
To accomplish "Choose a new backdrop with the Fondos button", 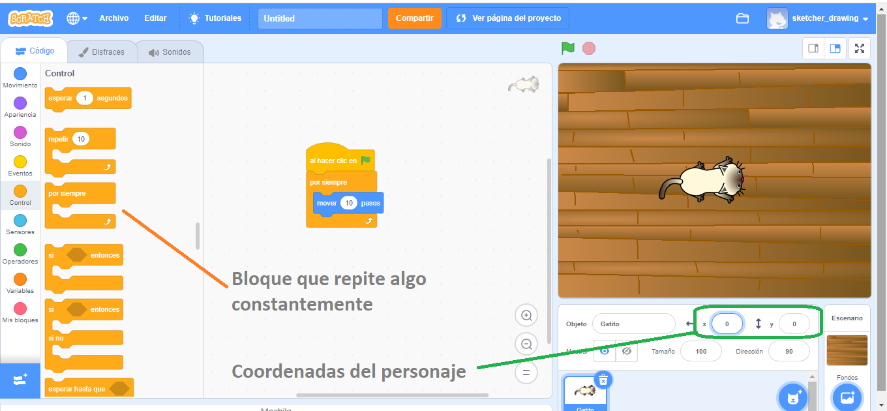I will click(x=847, y=397).
